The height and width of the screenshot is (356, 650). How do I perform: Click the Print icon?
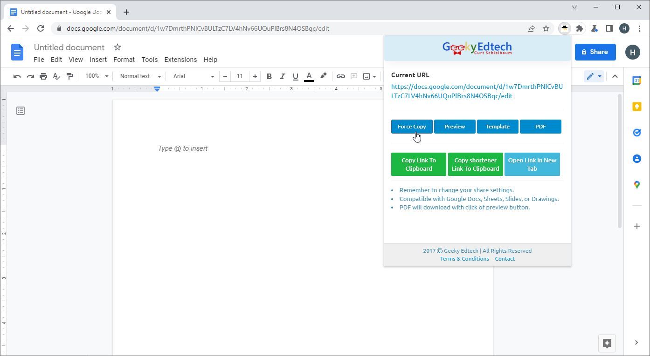(x=43, y=76)
